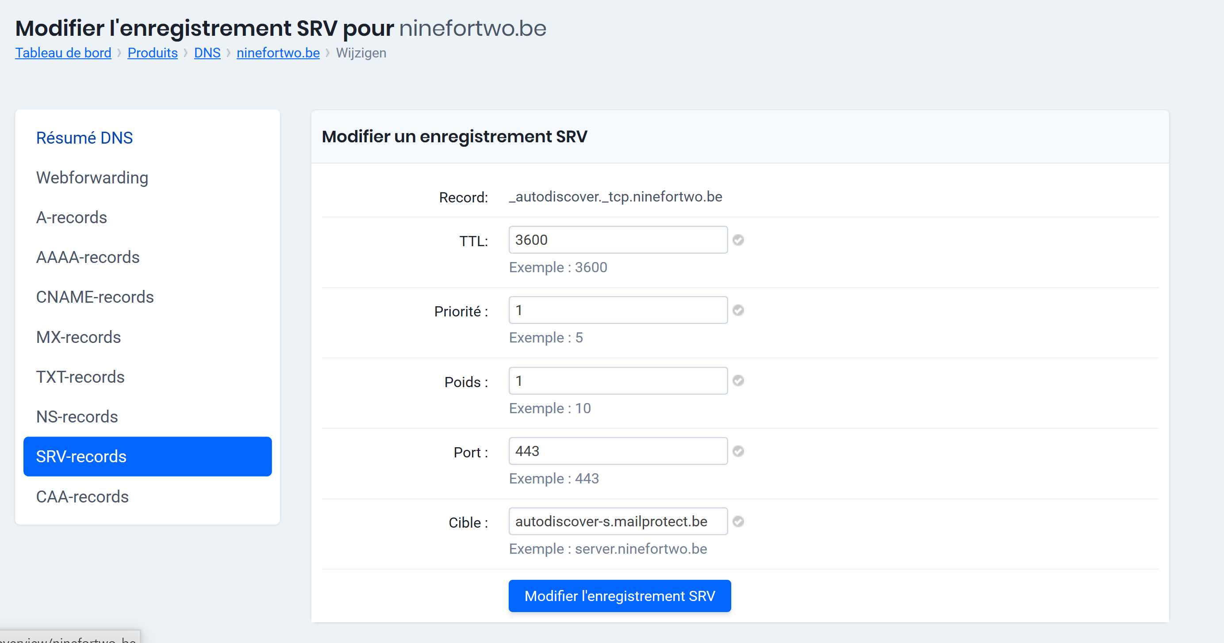Select the Cible target input field

[617, 521]
